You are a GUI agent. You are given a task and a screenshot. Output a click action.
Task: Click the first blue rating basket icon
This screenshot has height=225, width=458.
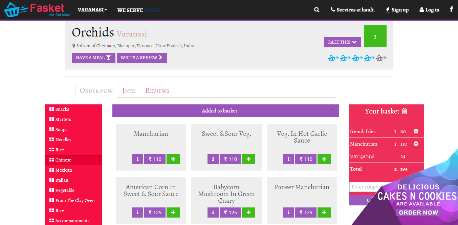pos(333,58)
